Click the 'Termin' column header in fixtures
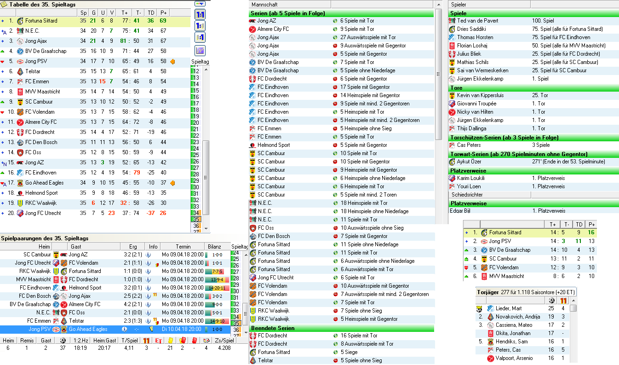 tap(183, 247)
